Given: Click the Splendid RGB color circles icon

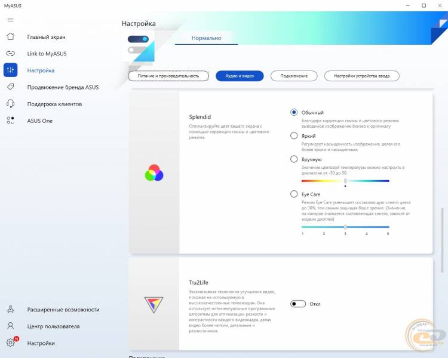Looking at the screenshot, I should tap(154, 172).
